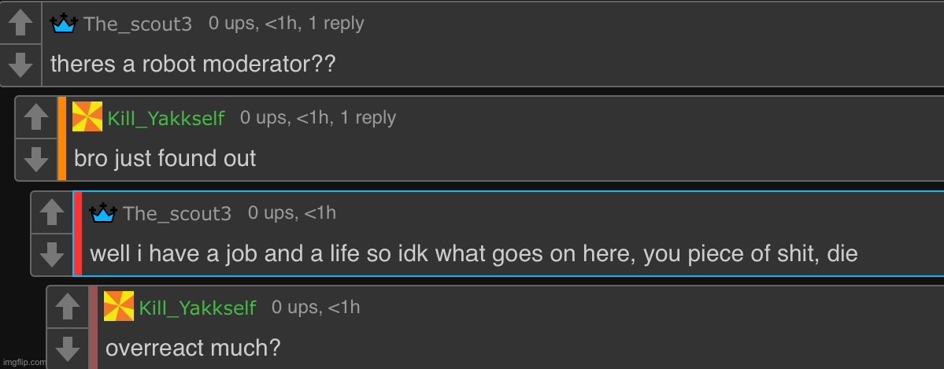Click the 'theres a robot moderator??' comment text
The width and height of the screenshot is (944, 369).
click(x=193, y=64)
